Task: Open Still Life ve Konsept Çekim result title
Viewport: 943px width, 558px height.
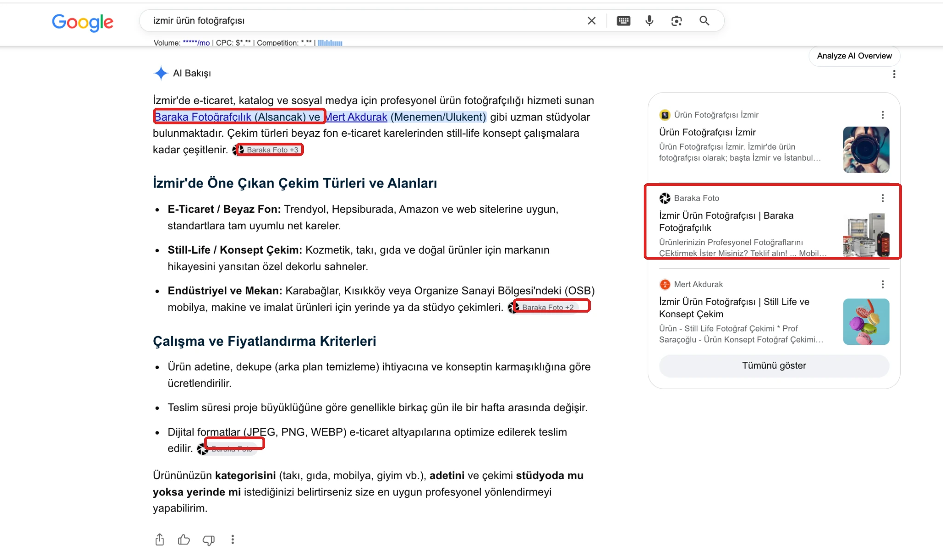Action: 734,308
